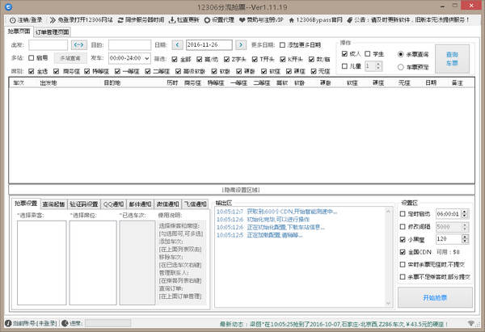The image size is (485, 332).
Task: Click the 隐藏设置区域 collapse bar
Action: click(x=242, y=189)
